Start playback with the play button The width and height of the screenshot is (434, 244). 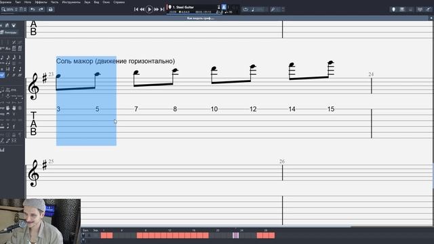(x=149, y=9)
